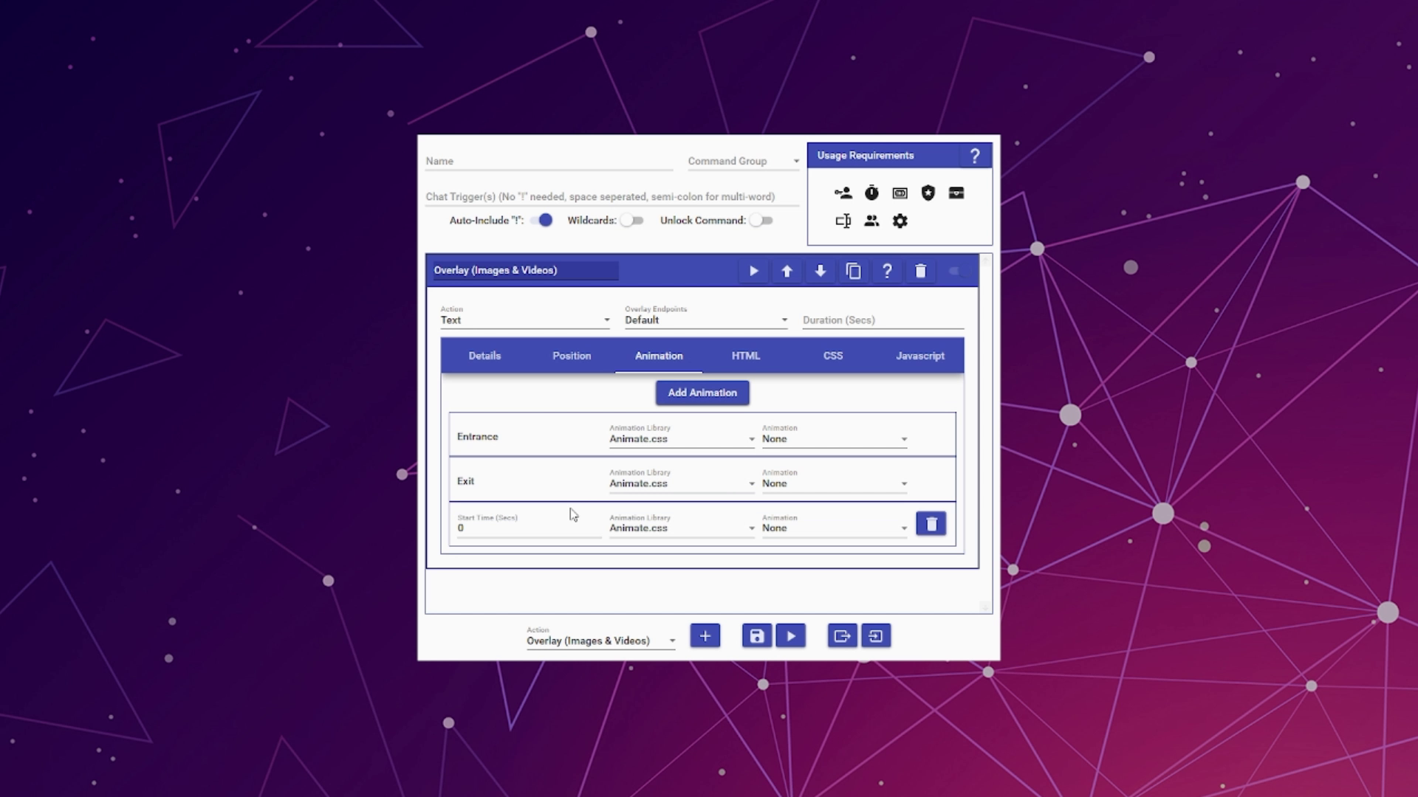
Task: Toggle the Auto-Include "!" switch off
Action: click(543, 221)
